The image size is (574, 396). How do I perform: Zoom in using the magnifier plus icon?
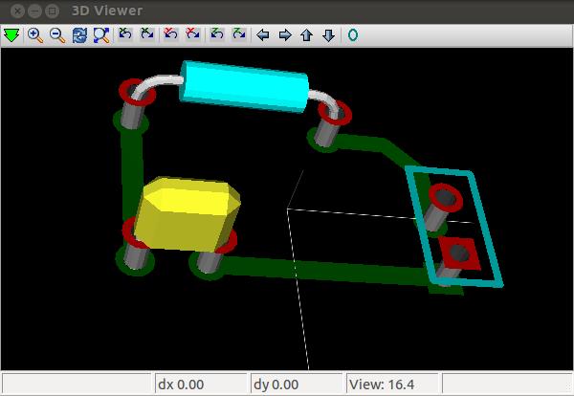point(35,35)
